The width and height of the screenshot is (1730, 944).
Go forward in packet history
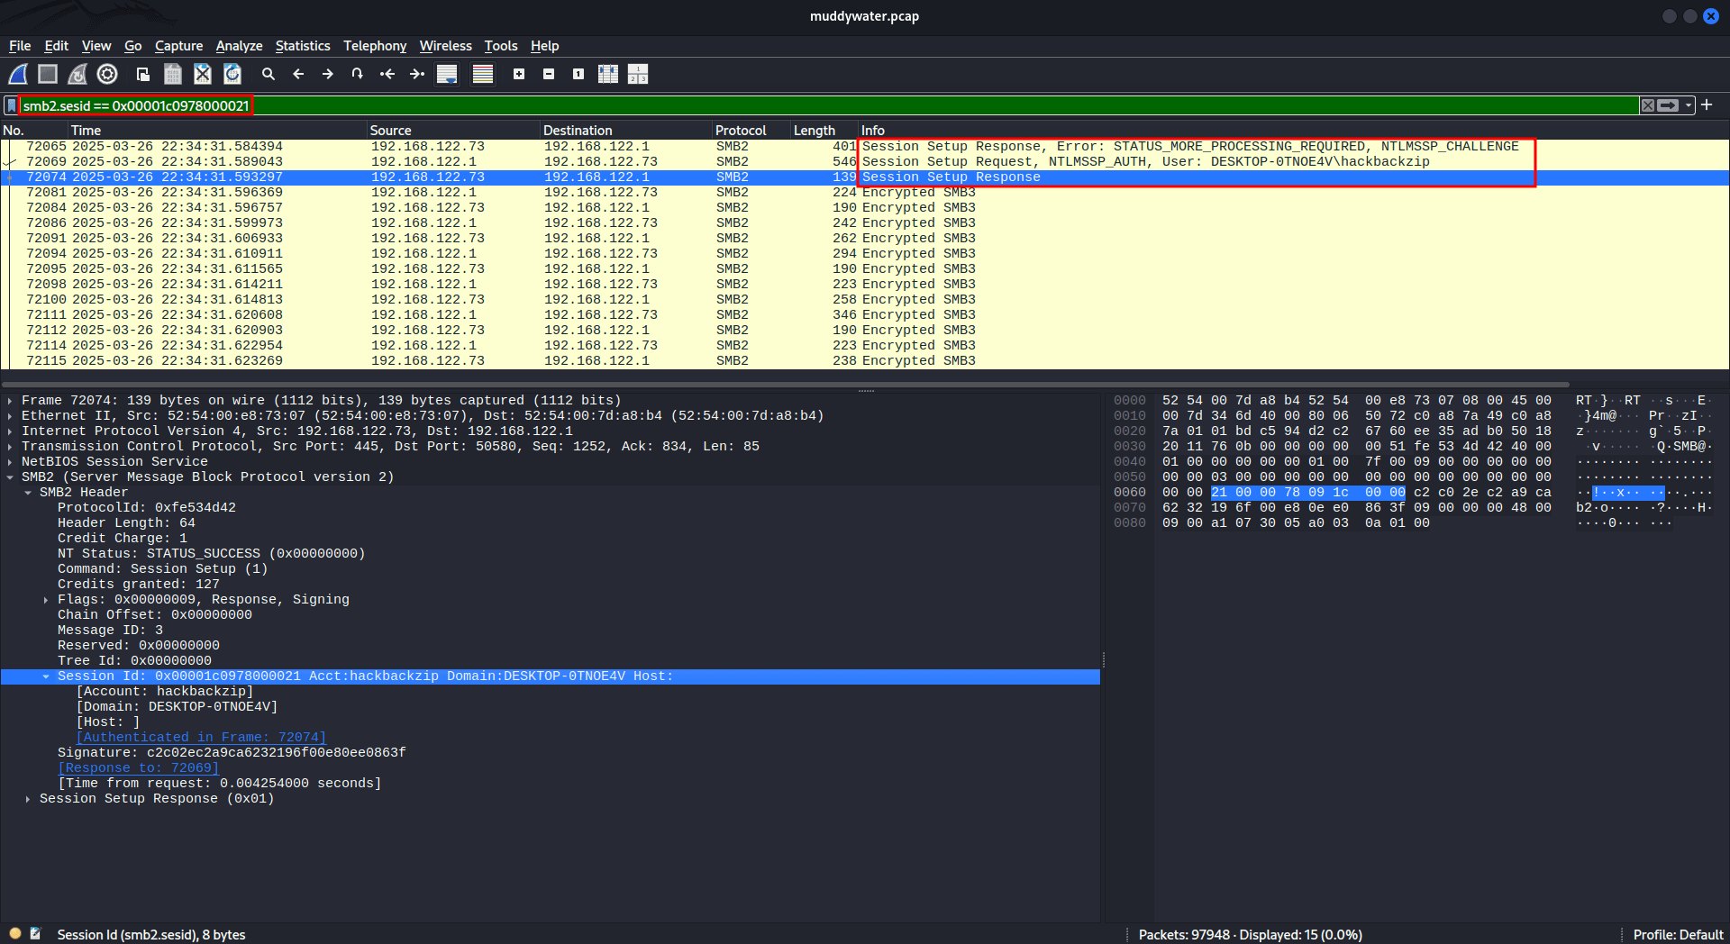328,74
